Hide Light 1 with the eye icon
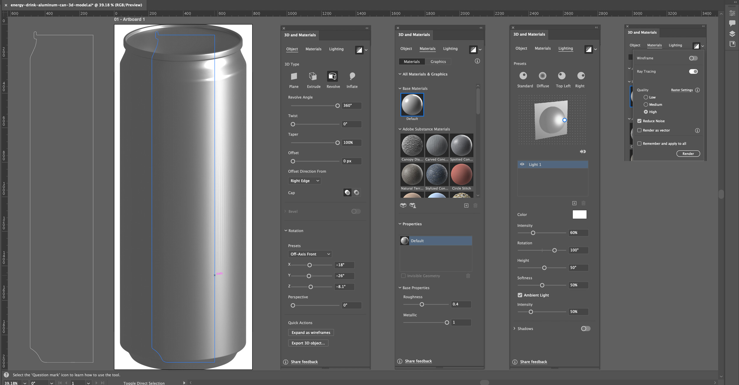 522,164
